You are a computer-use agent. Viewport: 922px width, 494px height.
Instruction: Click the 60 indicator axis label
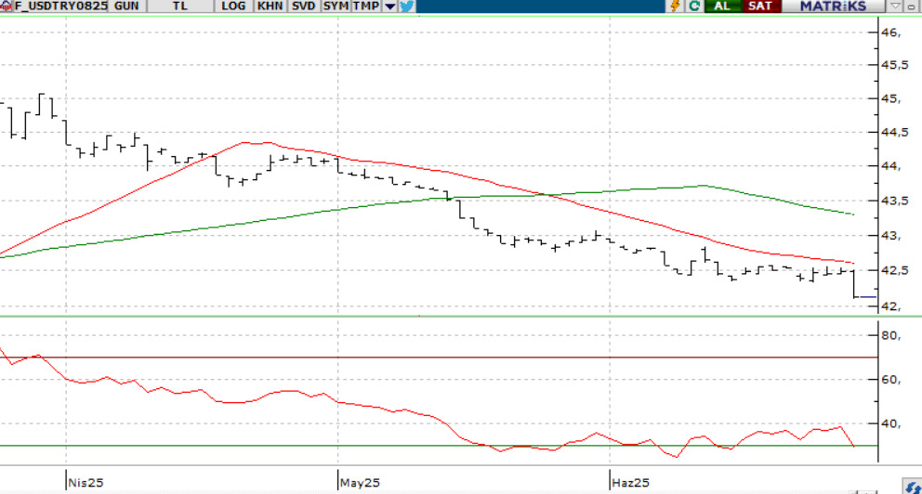(890, 380)
